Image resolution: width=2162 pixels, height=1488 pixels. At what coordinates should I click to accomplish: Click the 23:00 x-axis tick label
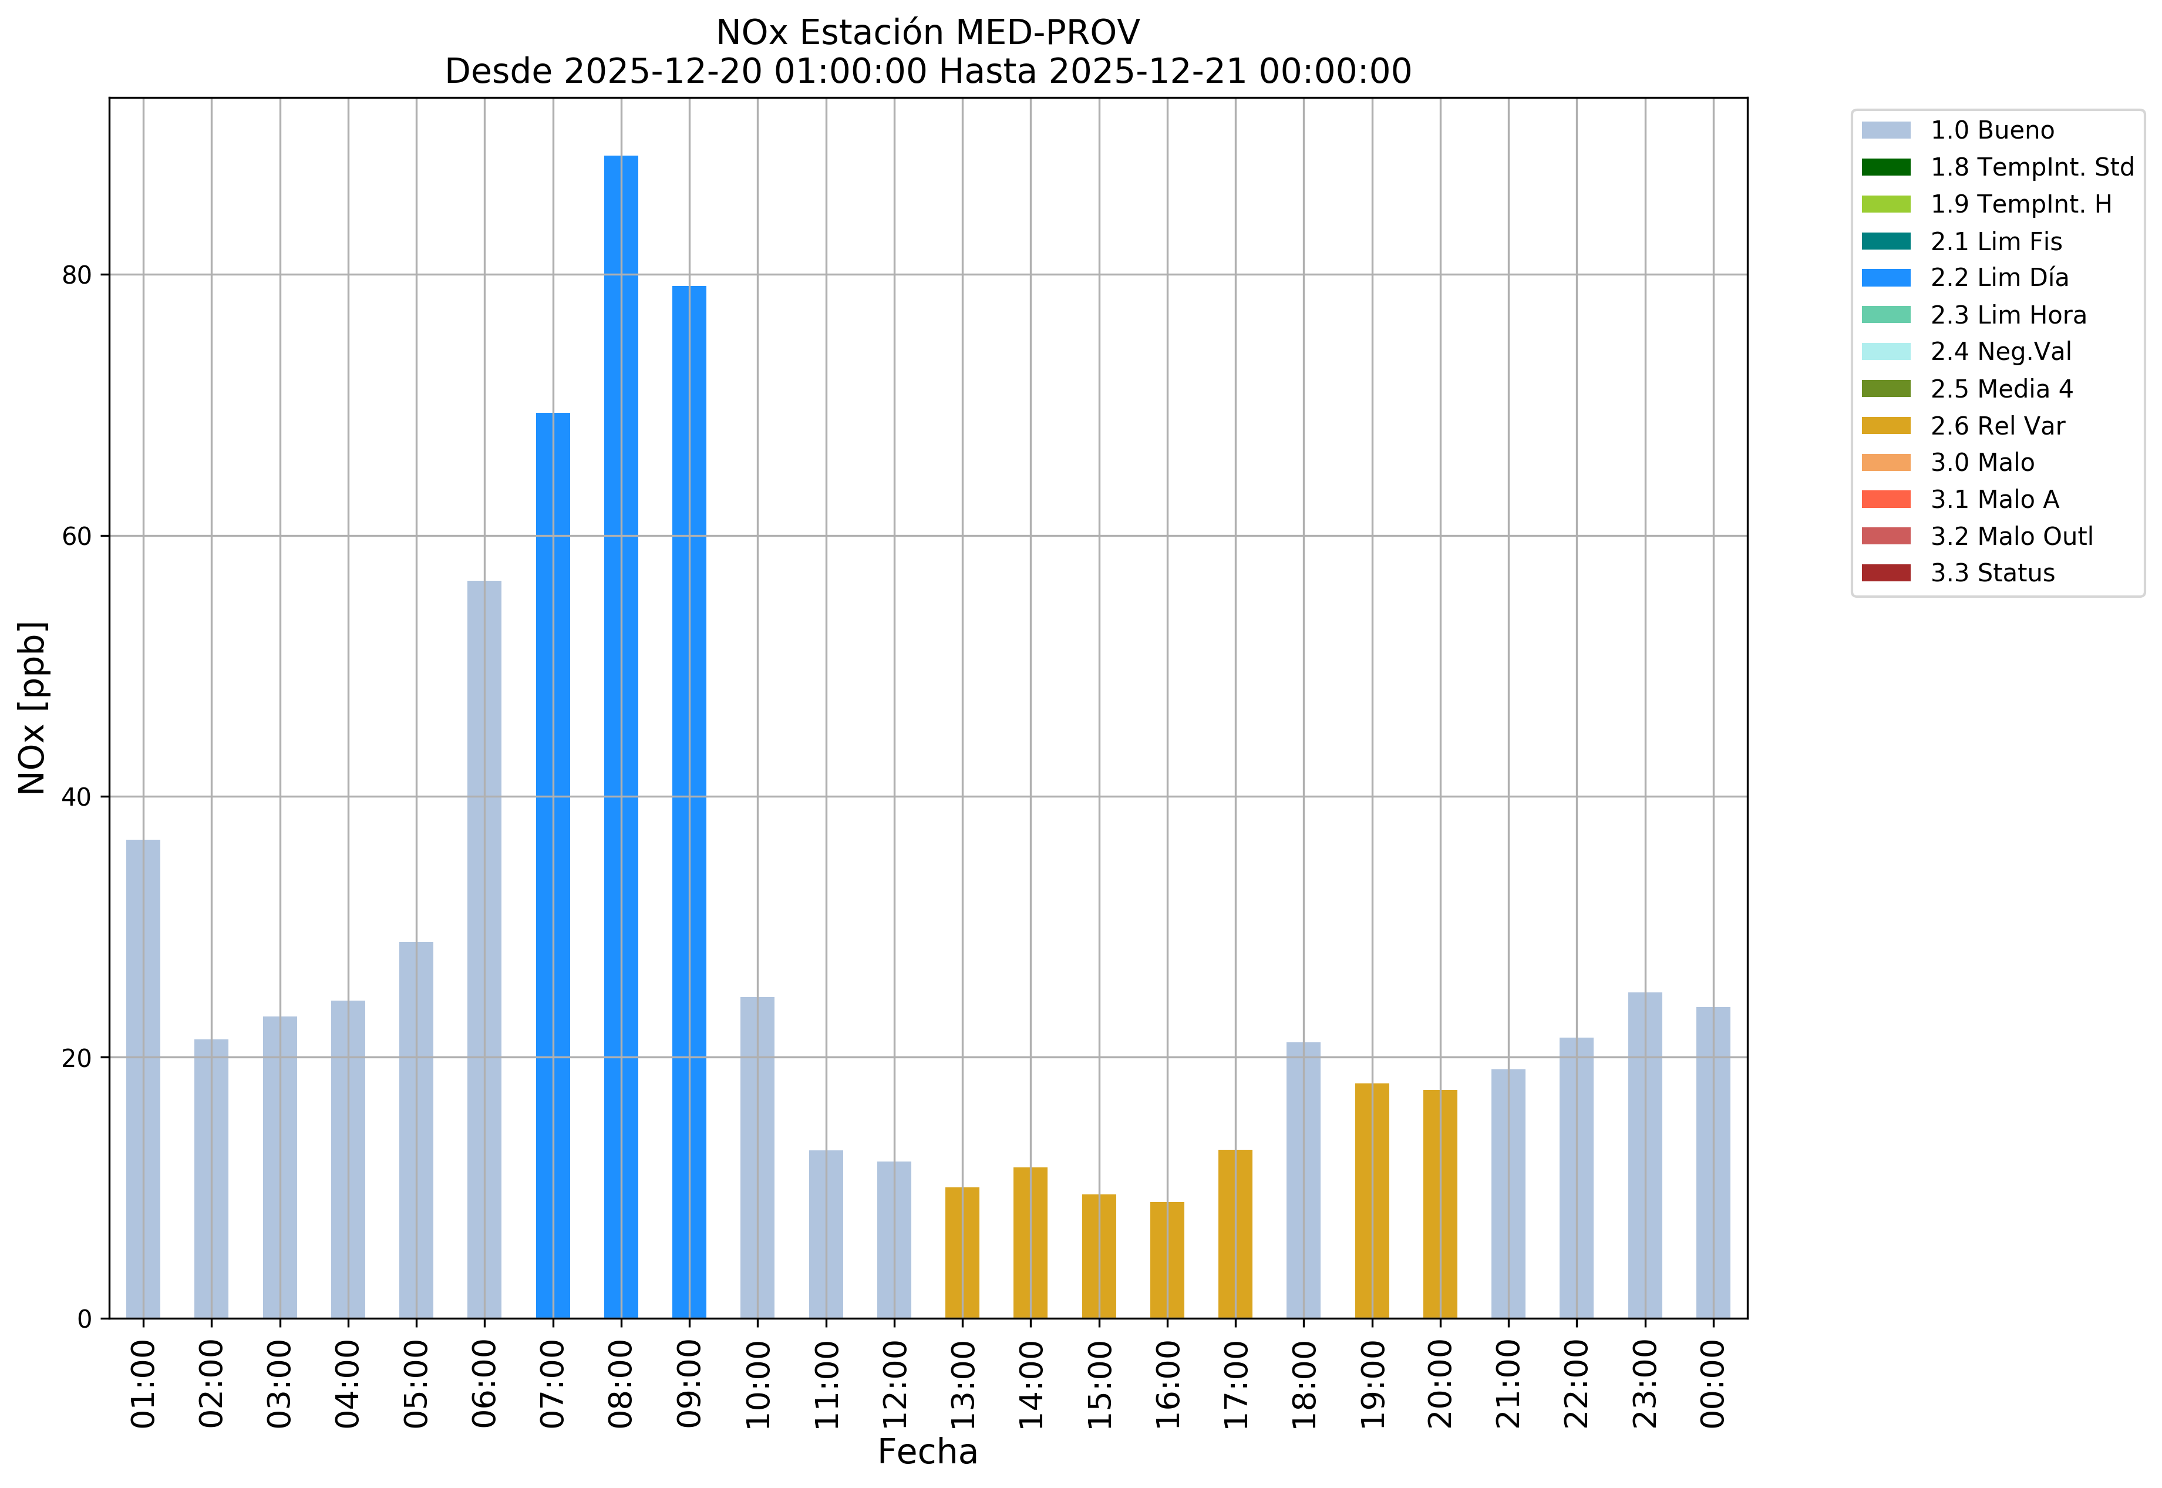click(x=1645, y=1383)
